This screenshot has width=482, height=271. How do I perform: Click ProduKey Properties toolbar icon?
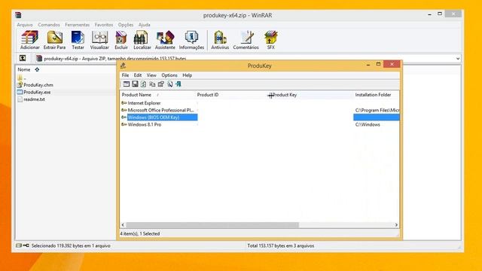coord(160,84)
